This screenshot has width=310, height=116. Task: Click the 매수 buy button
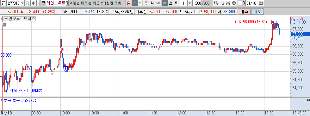point(244,12)
